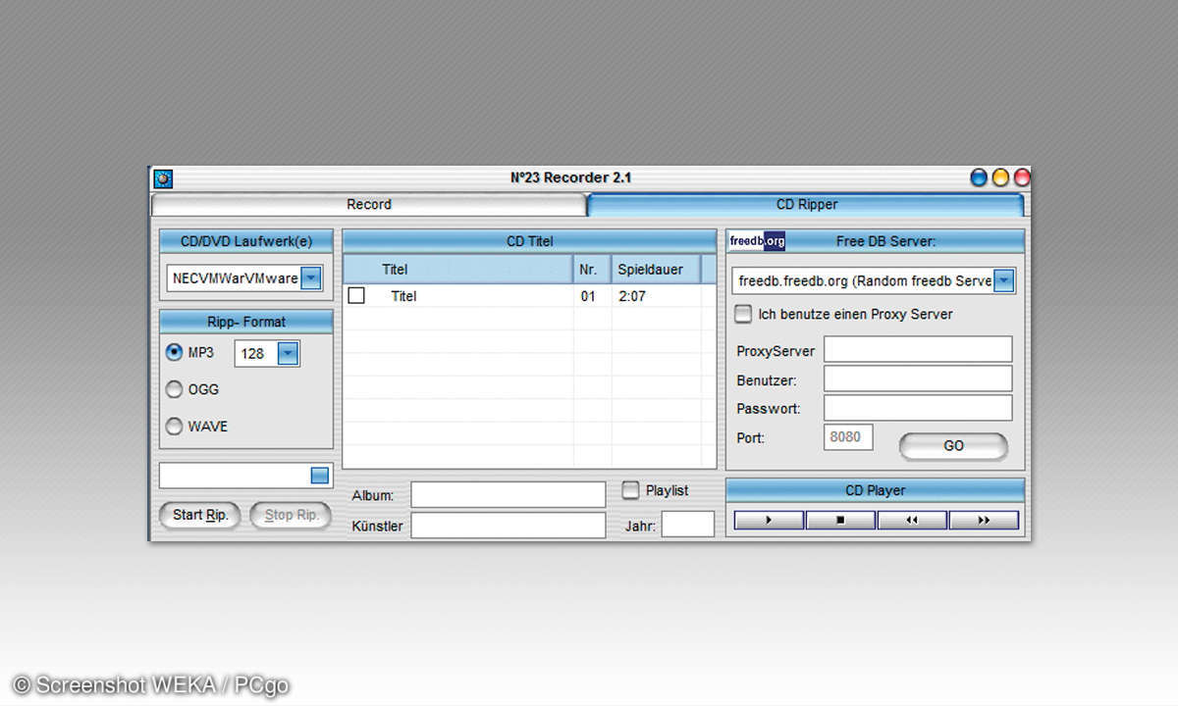The width and height of the screenshot is (1178, 706).
Task: Select the WAVE rip format
Action: [x=175, y=427]
